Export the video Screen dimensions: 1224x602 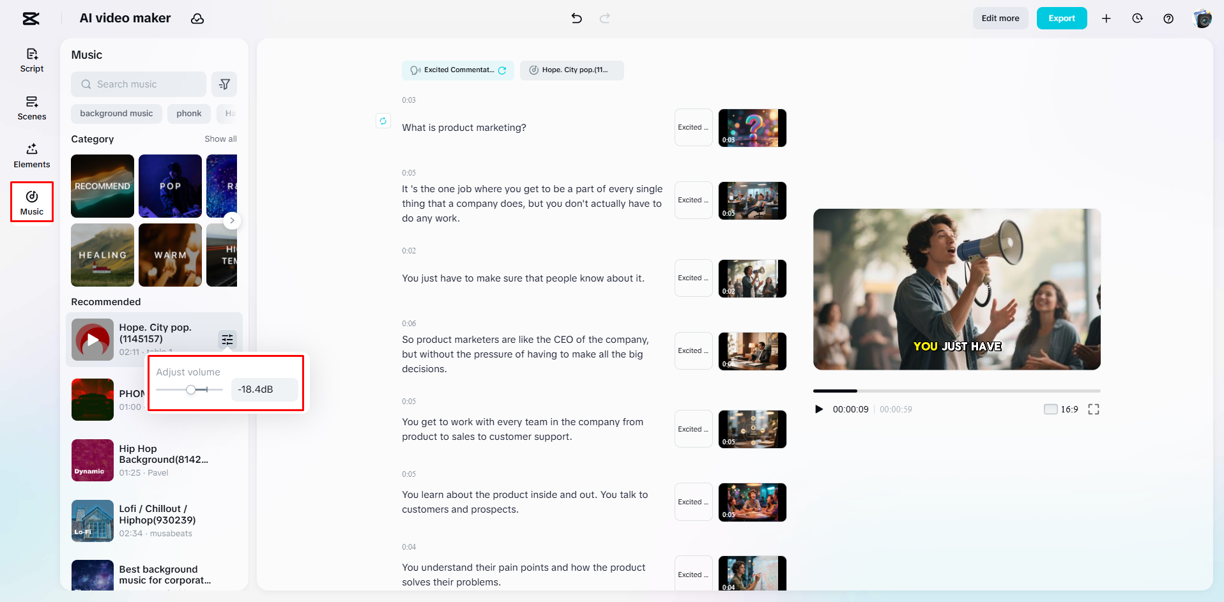(1062, 19)
